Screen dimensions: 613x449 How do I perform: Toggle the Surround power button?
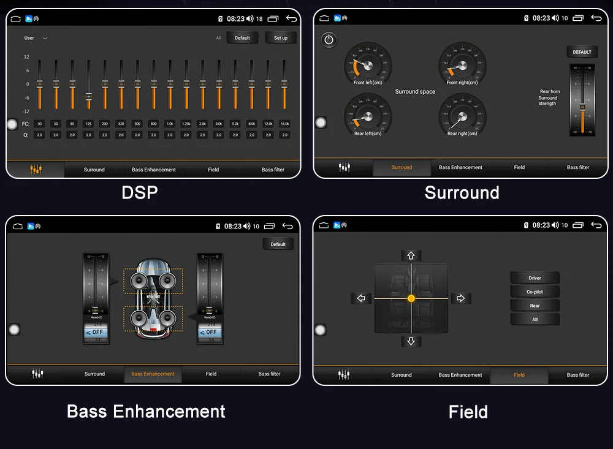pyautogui.click(x=329, y=40)
